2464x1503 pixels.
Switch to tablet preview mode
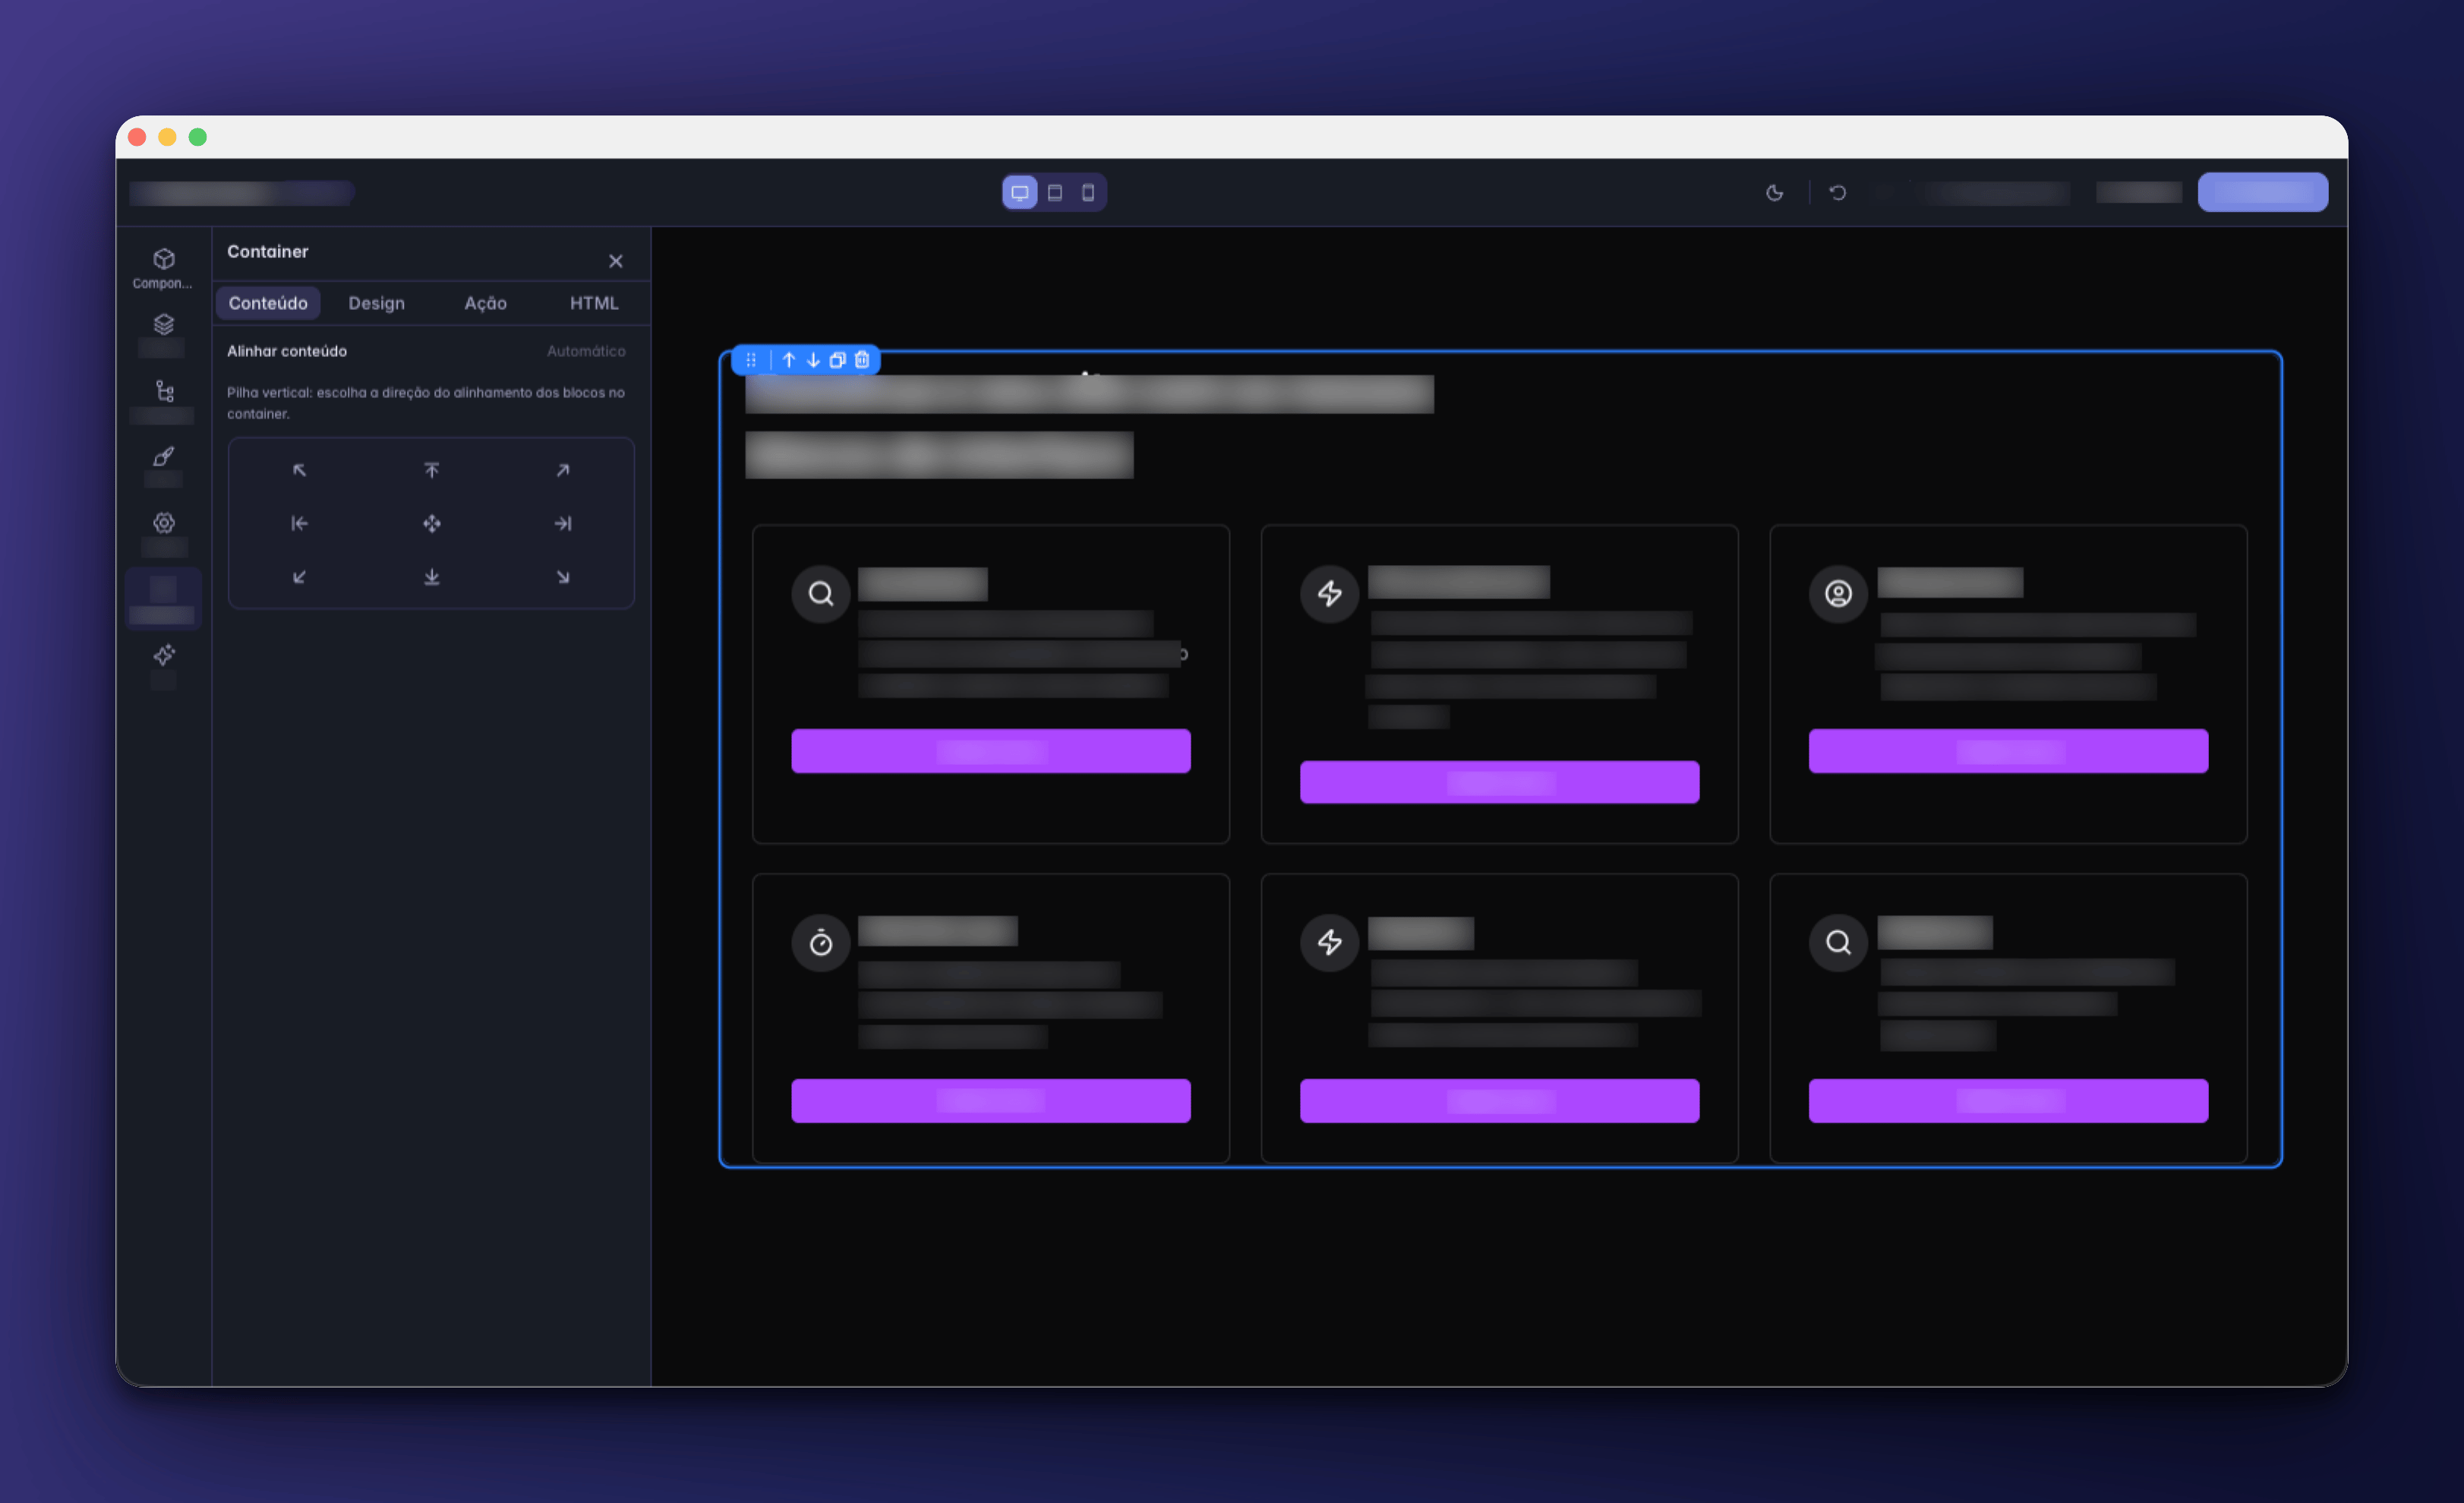pos(1055,192)
